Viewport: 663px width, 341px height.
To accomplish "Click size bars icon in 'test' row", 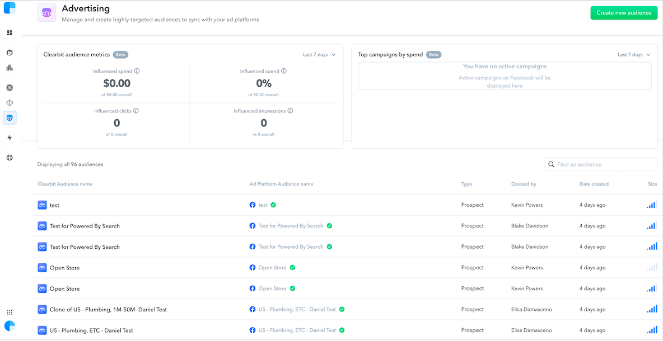I will [x=652, y=205].
